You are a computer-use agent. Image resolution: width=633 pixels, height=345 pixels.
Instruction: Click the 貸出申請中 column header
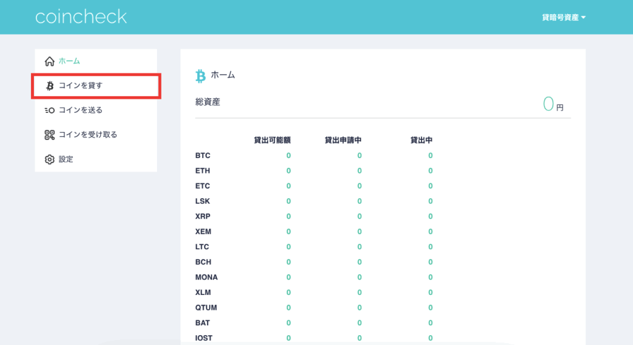343,140
